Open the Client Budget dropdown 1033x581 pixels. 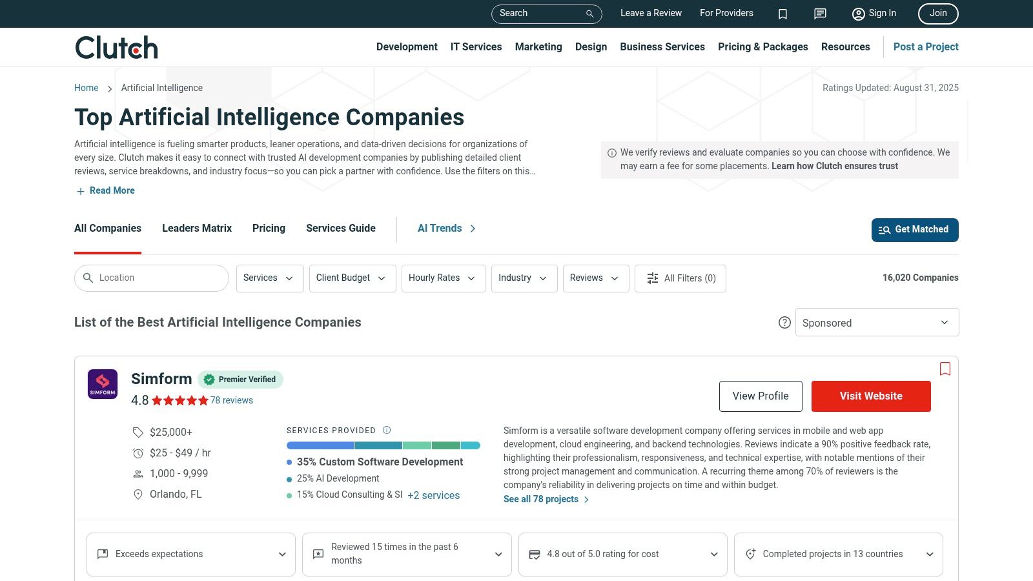pos(352,278)
